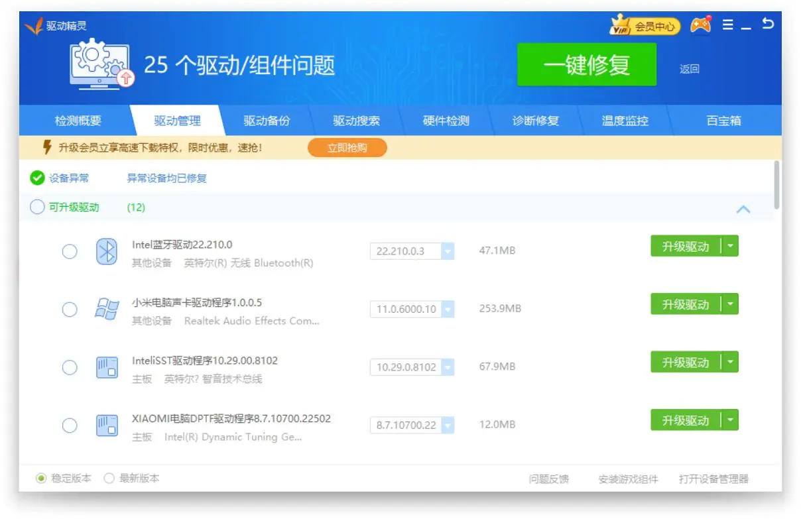Open the 22.210.0.3 version dropdown
801x519 pixels.
(448, 252)
